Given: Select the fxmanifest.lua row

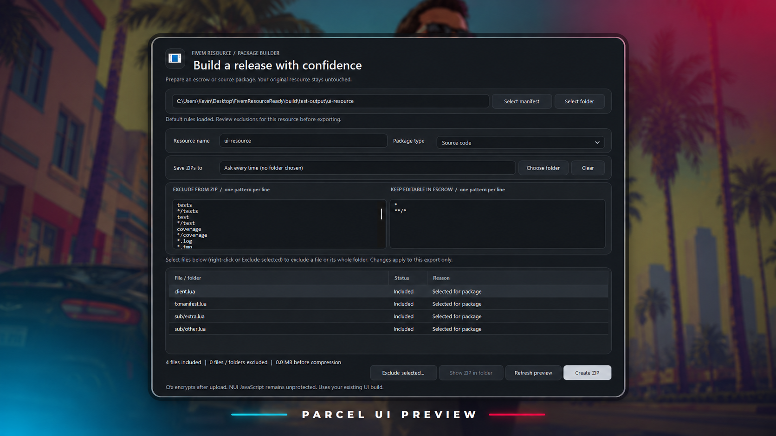Looking at the screenshot, I should coord(388,304).
